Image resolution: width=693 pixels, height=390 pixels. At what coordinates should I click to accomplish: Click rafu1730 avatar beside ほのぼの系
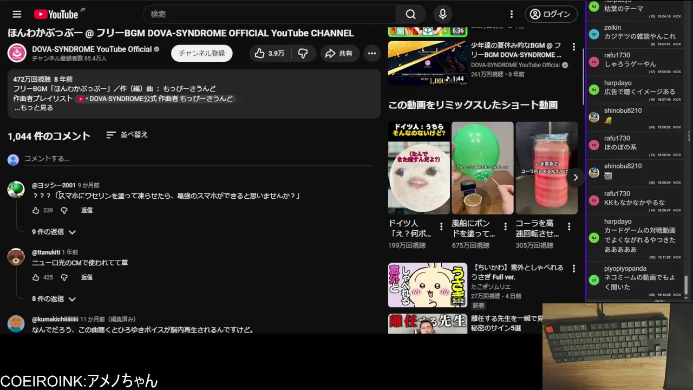[x=594, y=144]
